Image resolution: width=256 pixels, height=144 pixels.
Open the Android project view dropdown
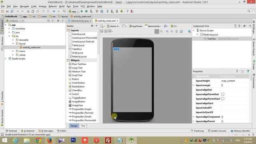point(15,21)
